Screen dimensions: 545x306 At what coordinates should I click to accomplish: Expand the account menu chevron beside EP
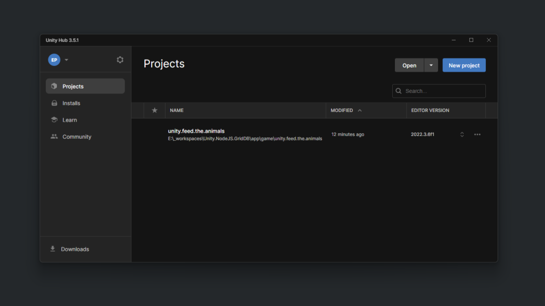66,59
